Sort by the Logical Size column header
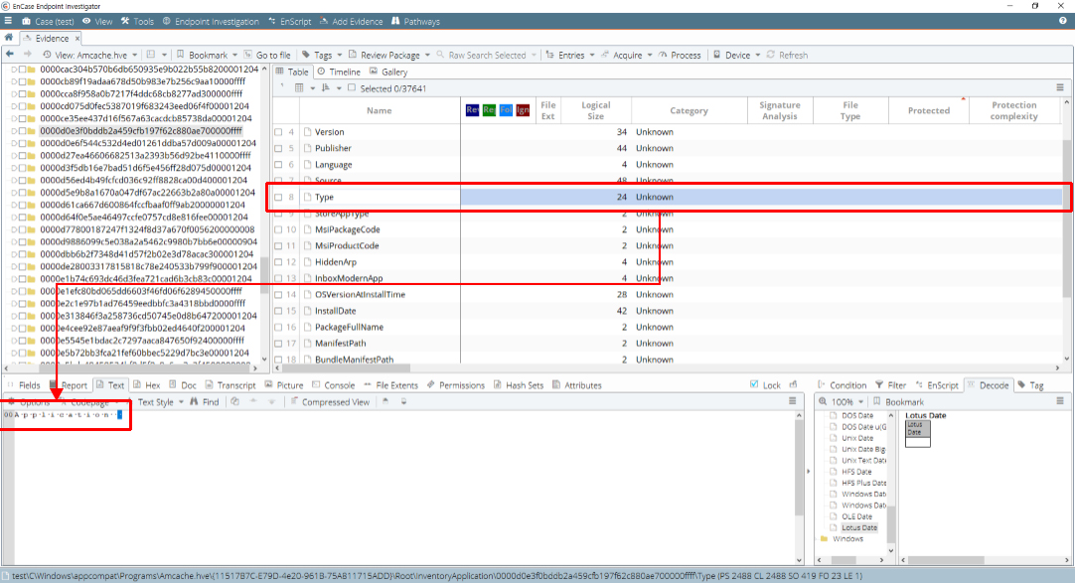Screen dimensions: 1075x583 click(x=596, y=110)
